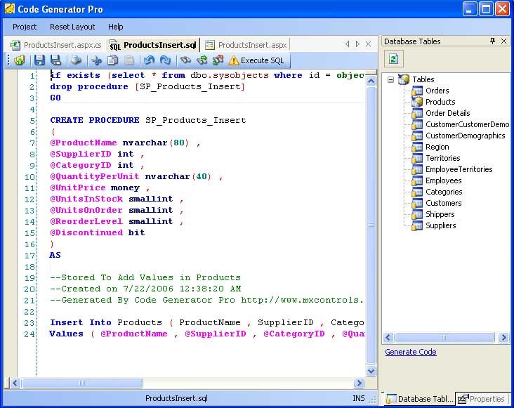Collapse the Tables tree node
The image size is (514, 408).
[x=391, y=79]
